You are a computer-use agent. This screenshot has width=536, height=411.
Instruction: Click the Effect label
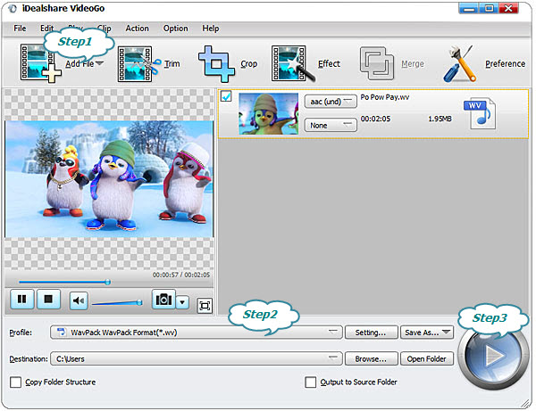point(329,64)
